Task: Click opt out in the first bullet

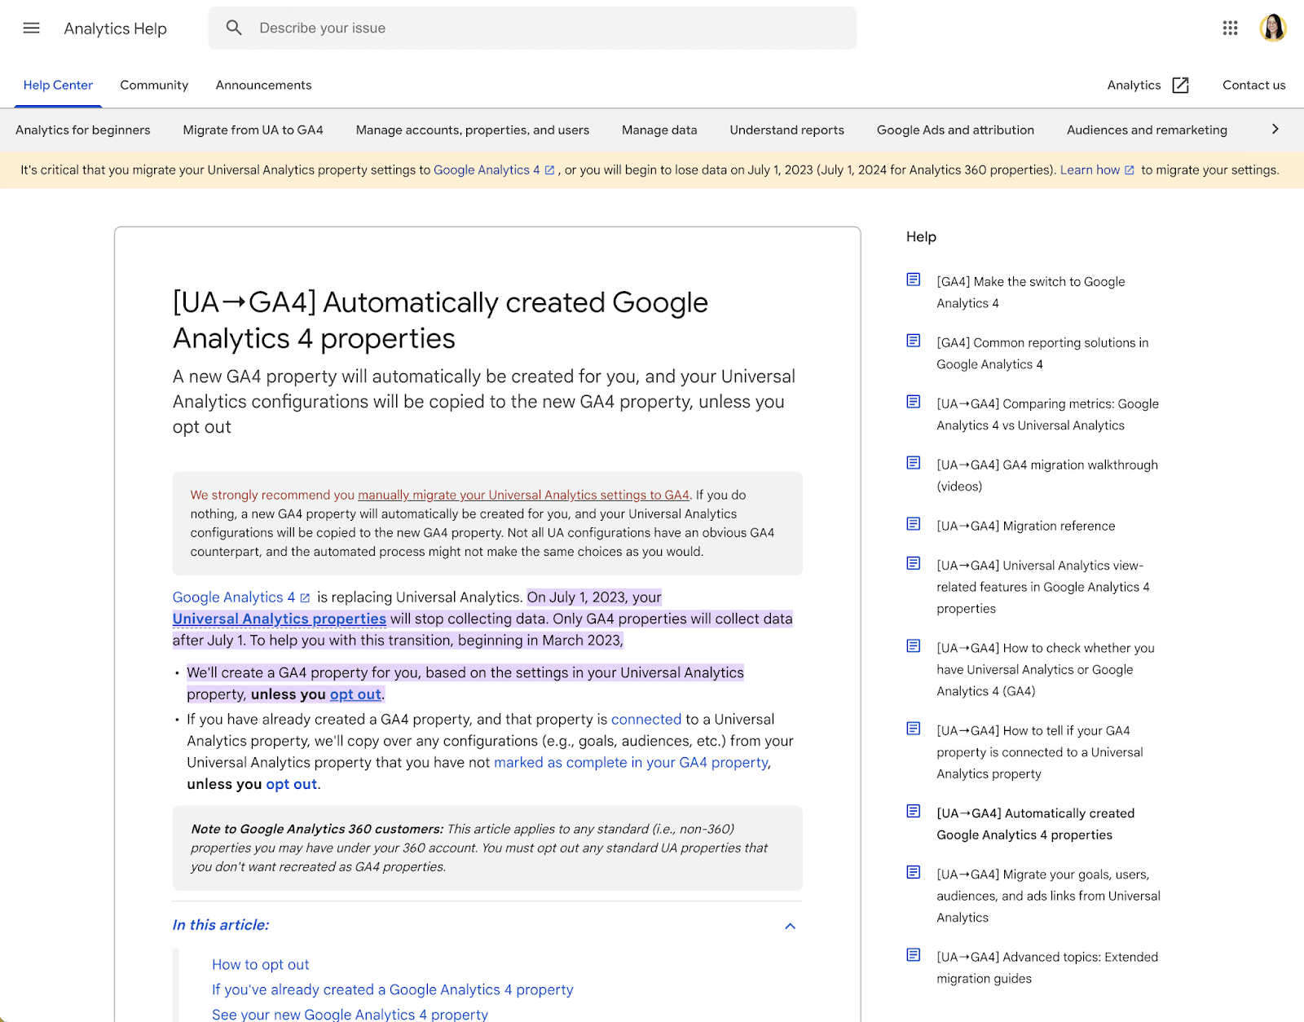Action: click(355, 694)
